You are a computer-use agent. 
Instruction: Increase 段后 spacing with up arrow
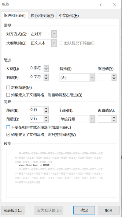pos(46,117)
